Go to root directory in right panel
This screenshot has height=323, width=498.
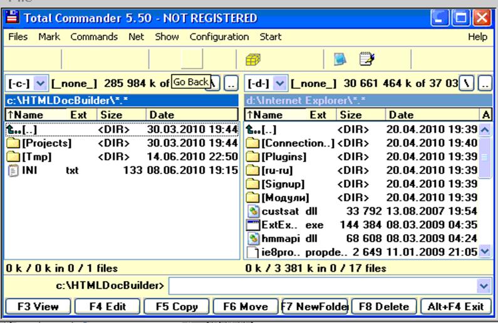[467, 83]
